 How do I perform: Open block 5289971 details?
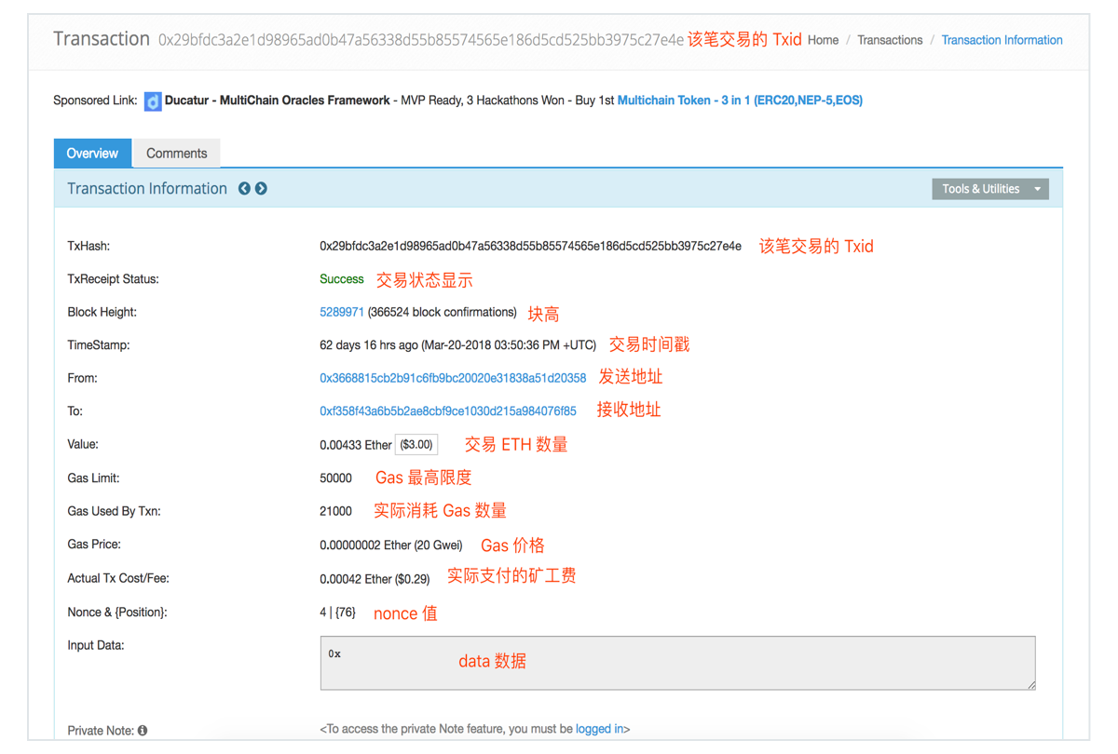coord(342,312)
